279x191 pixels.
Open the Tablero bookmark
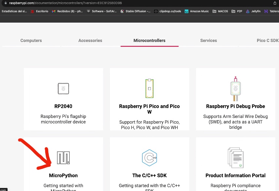pyautogui.click(x=271, y=11)
